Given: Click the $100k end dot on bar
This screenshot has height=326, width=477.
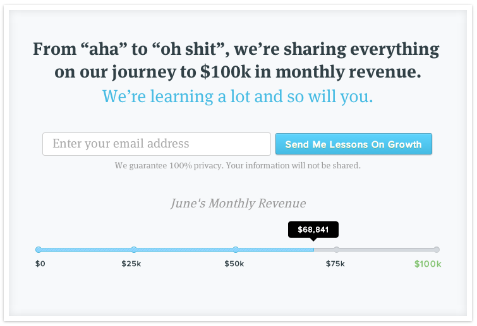Looking at the screenshot, I should pyautogui.click(x=437, y=250).
